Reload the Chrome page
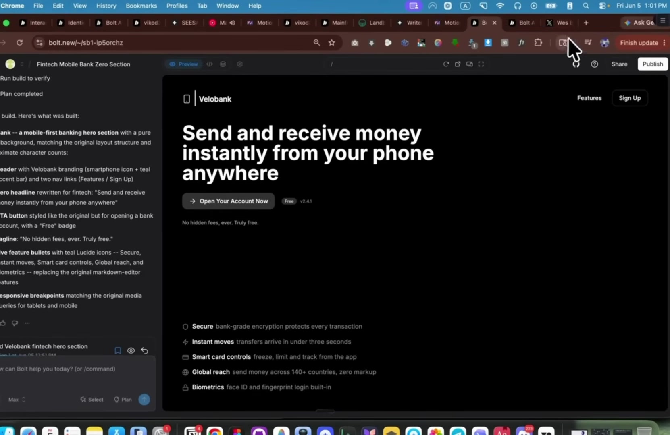 (19, 42)
